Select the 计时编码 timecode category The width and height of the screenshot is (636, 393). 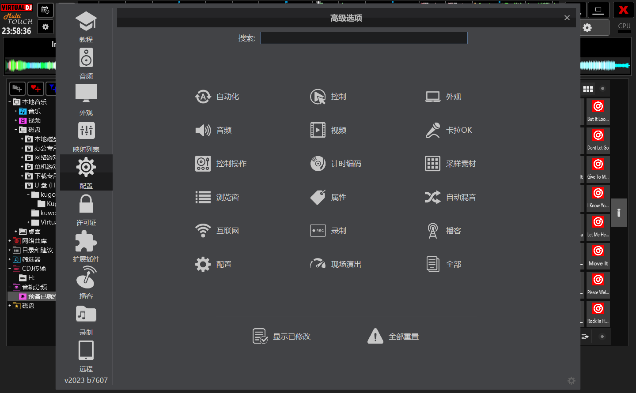pos(336,164)
